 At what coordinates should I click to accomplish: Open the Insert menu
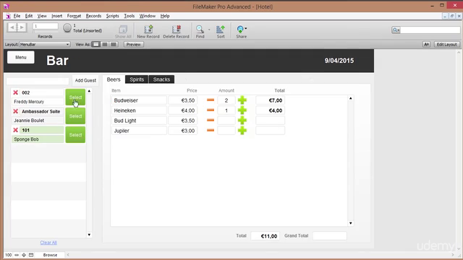coord(56,16)
